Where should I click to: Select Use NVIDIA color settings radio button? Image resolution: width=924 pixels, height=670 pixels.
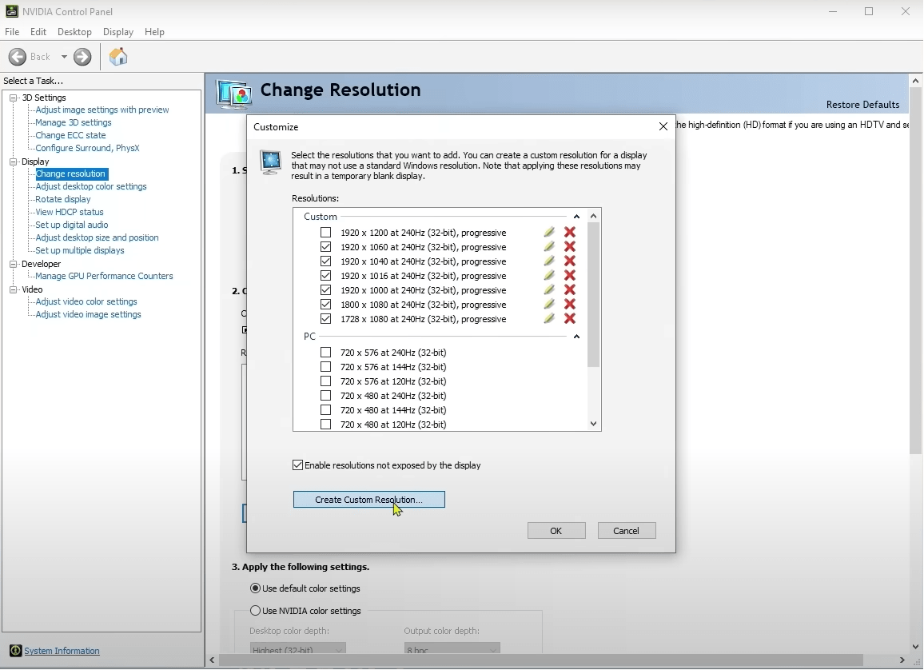[255, 611]
